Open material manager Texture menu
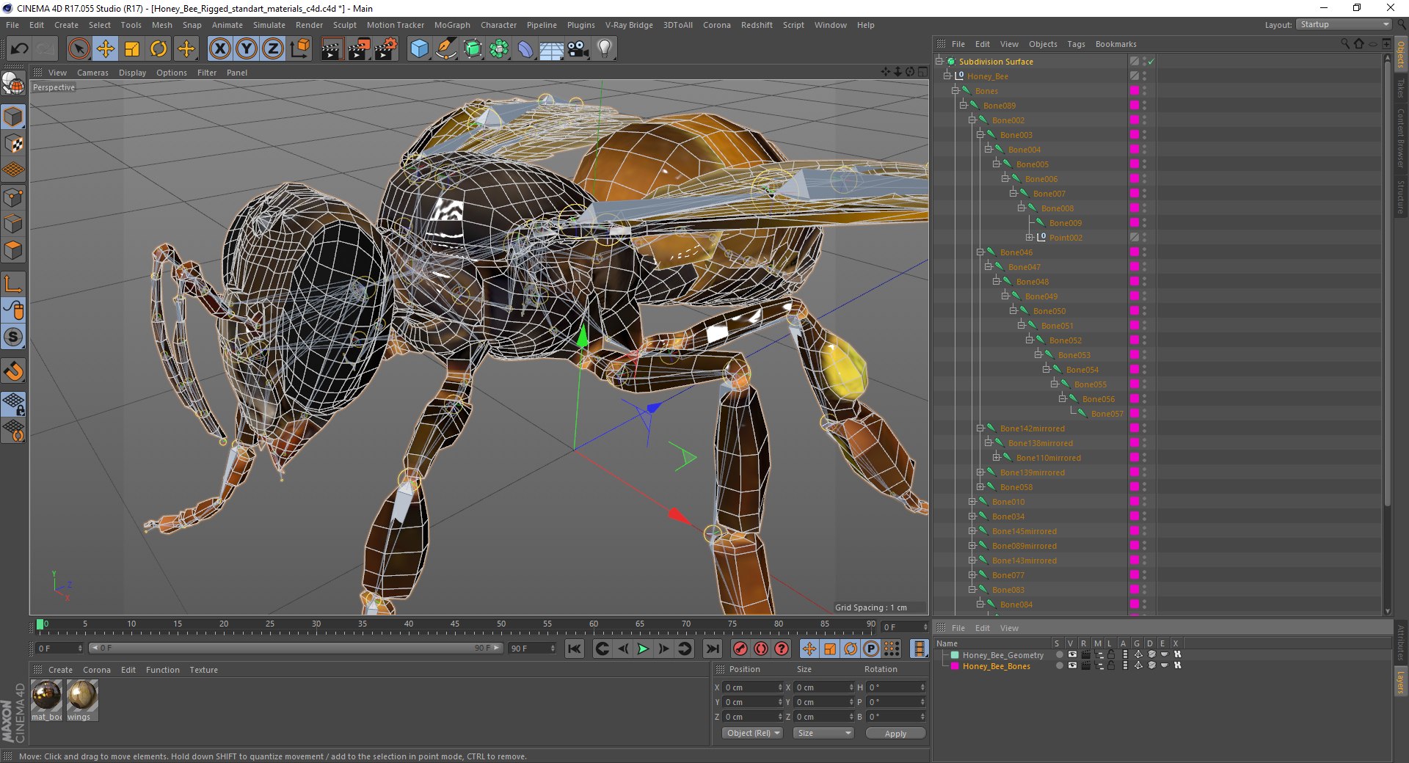Image resolution: width=1409 pixels, height=763 pixels. (203, 670)
